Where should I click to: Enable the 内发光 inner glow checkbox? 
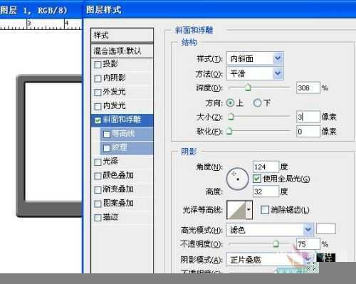[x=98, y=107]
